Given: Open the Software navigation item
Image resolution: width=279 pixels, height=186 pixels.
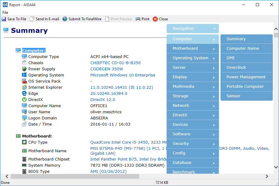Looking at the screenshot, I should pyautogui.click(x=192, y=134).
